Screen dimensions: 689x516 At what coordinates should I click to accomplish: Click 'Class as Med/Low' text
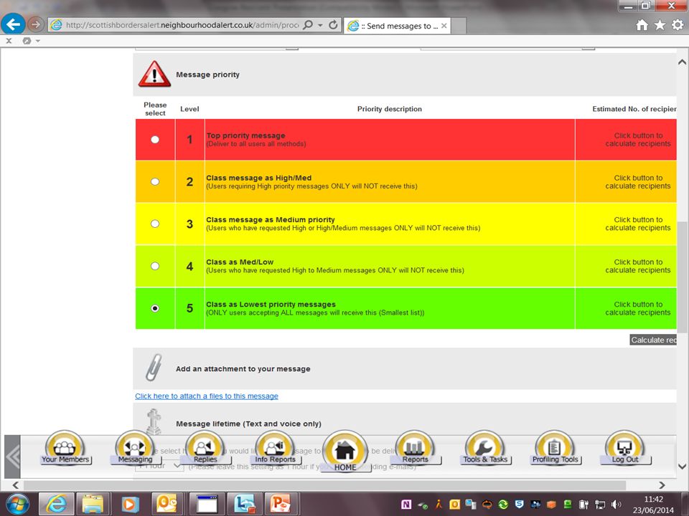point(240,262)
